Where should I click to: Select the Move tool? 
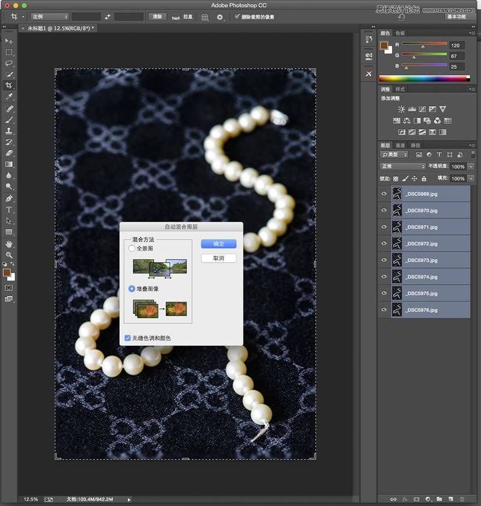click(8, 41)
